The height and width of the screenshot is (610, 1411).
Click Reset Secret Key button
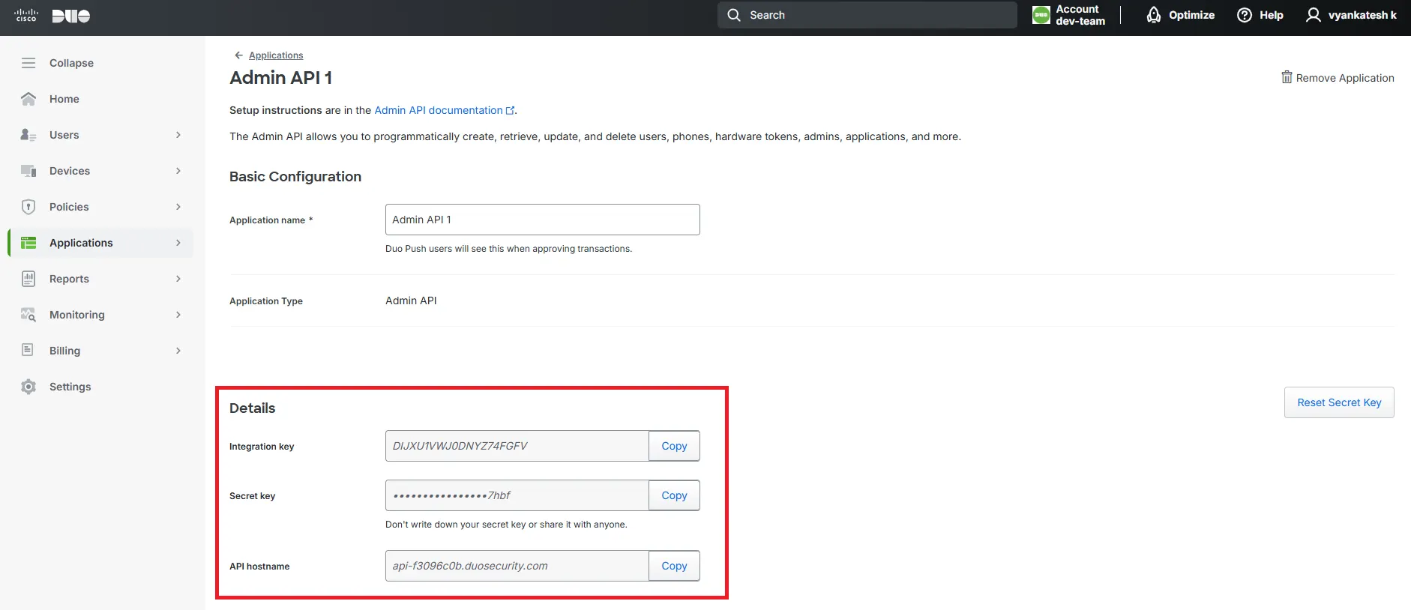pos(1339,402)
